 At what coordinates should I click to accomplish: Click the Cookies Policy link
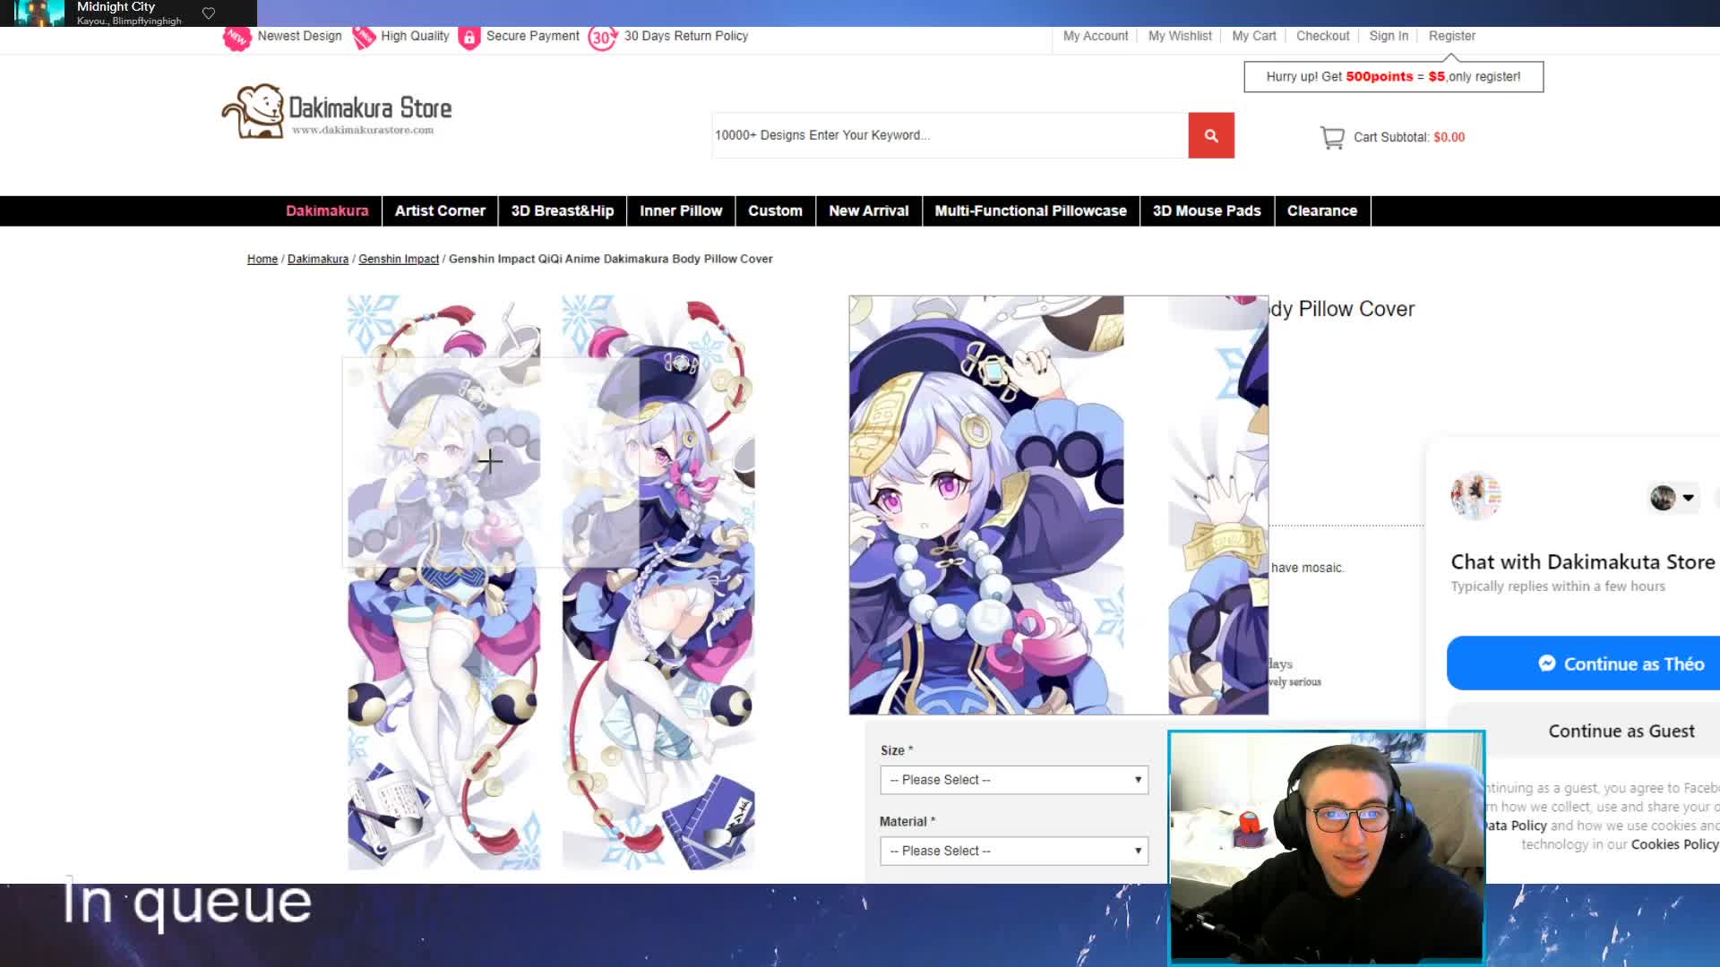point(1674,844)
